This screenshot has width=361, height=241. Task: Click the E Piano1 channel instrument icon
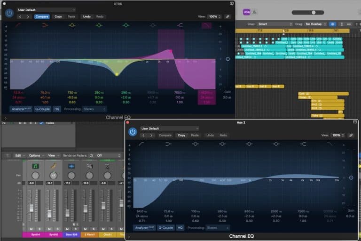89,166
